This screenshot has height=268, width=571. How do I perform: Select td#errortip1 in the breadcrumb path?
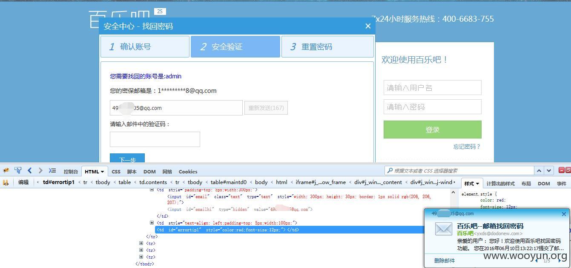point(59,182)
